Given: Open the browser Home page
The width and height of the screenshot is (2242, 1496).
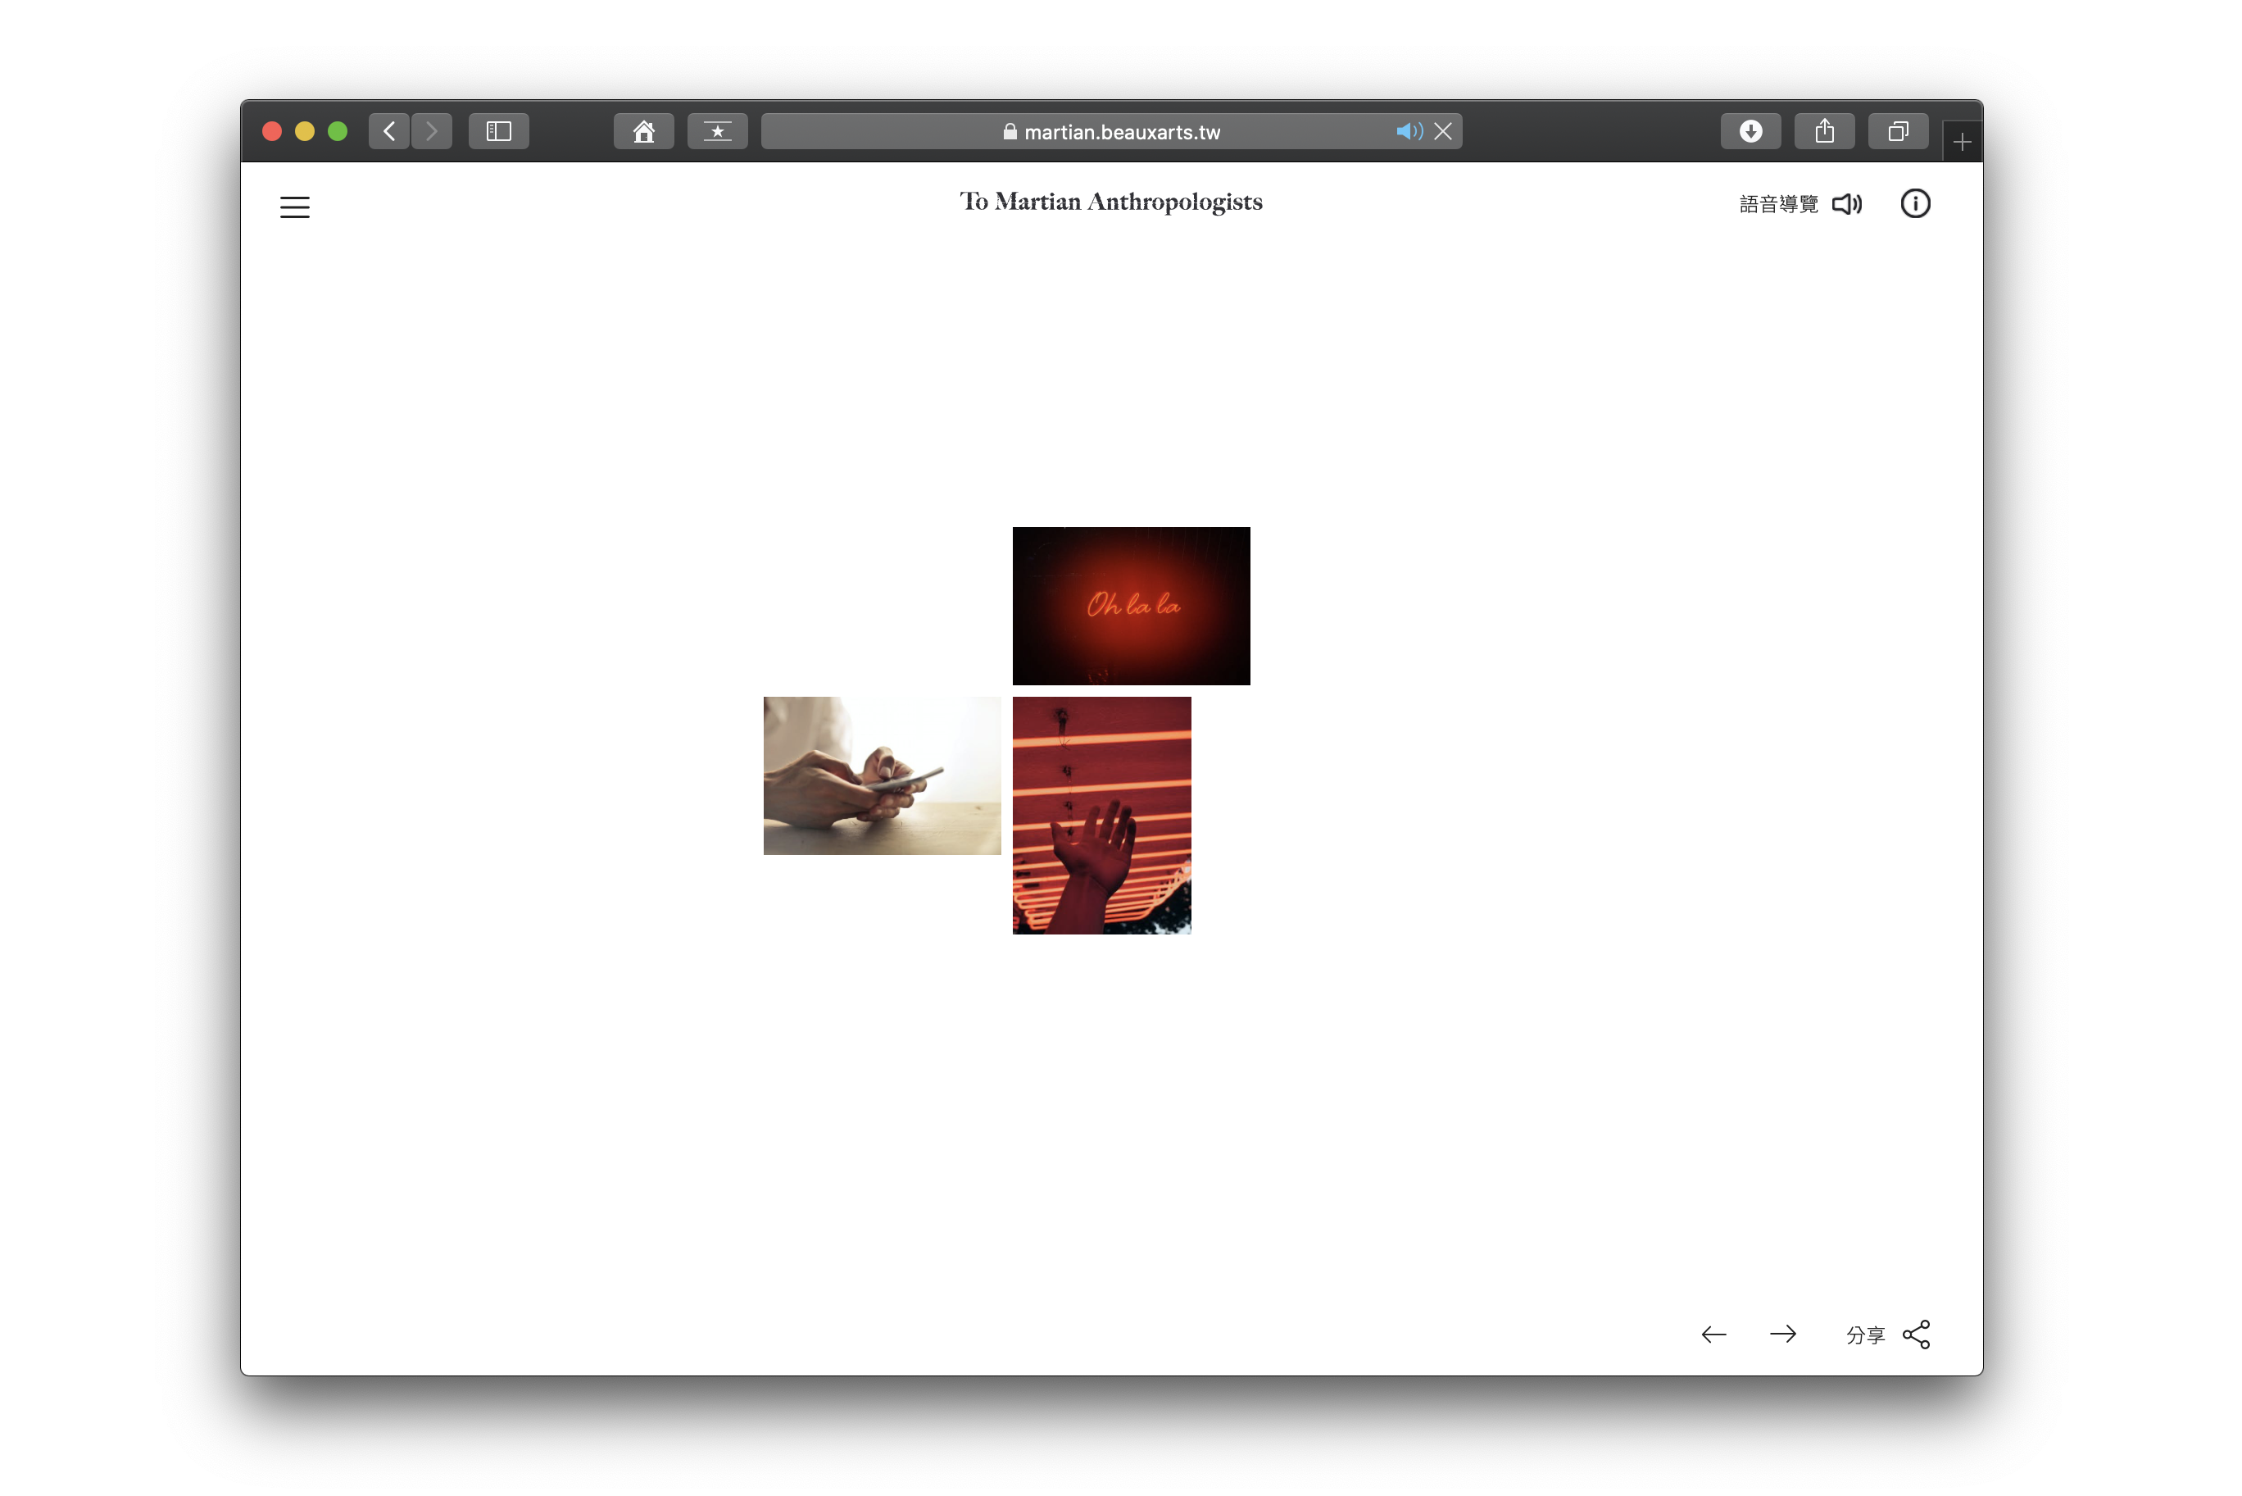Looking at the screenshot, I should tap(644, 132).
